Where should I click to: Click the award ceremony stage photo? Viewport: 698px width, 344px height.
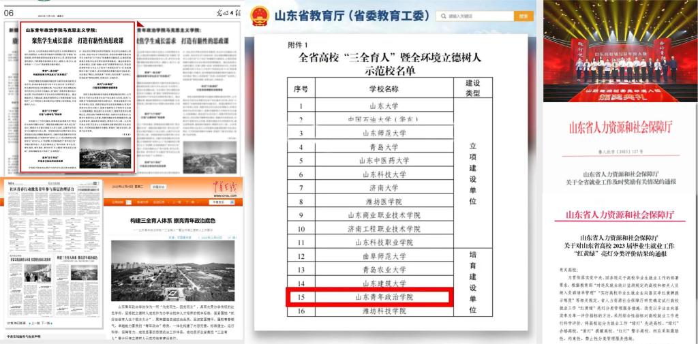click(x=620, y=50)
